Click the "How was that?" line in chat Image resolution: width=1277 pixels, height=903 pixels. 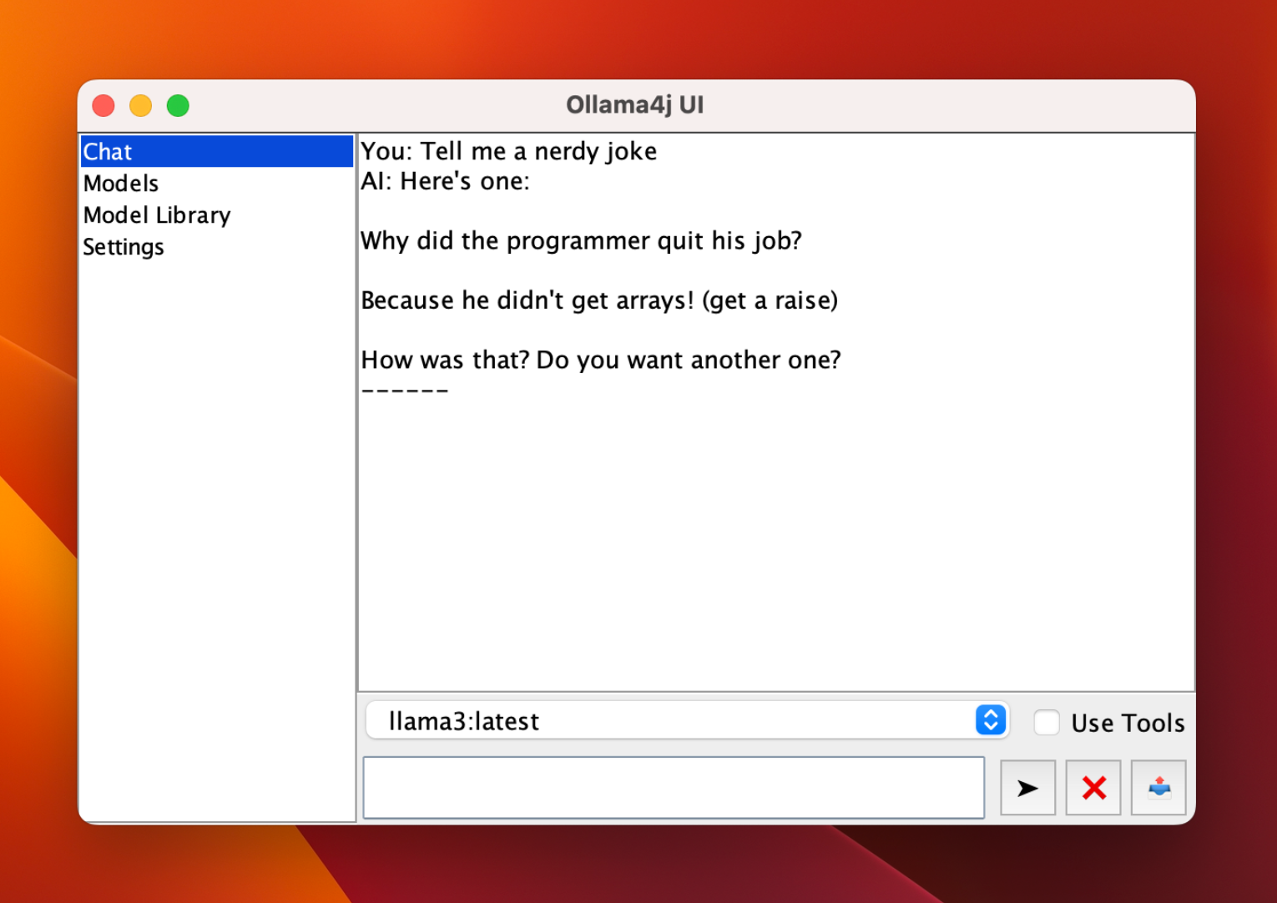click(x=600, y=360)
